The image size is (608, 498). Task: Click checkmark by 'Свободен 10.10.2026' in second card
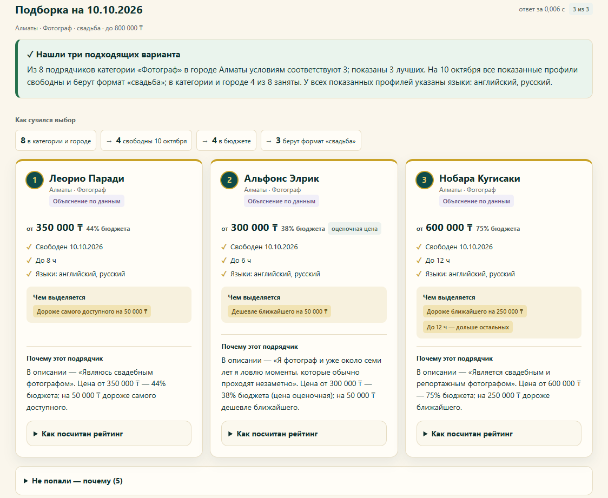[x=224, y=247]
